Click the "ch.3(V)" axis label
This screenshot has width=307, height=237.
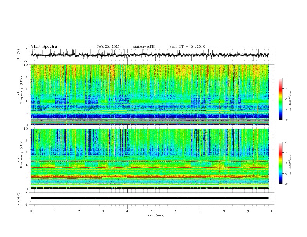pos(19,199)
